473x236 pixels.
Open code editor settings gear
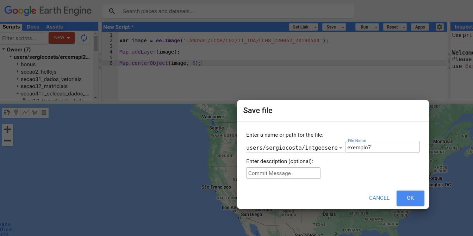point(439,27)
